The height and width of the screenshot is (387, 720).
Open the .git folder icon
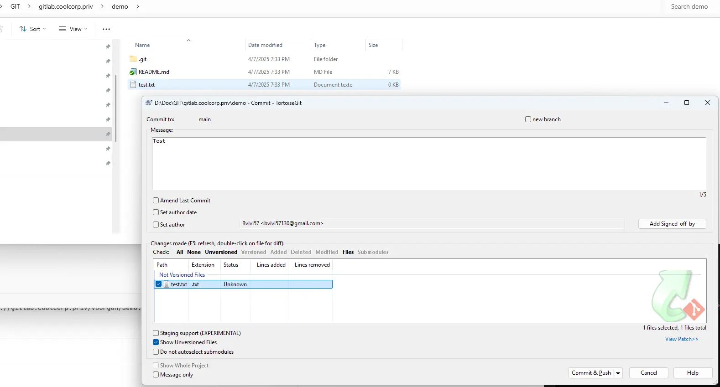click(133, 59)
